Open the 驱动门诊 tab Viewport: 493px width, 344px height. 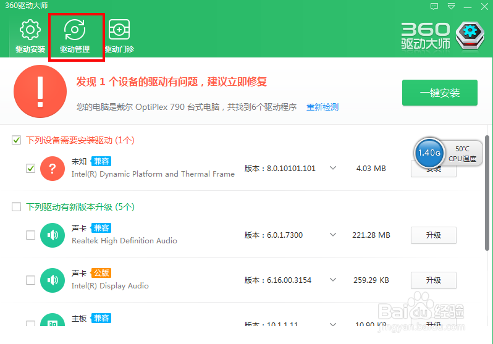coord(119,36)
